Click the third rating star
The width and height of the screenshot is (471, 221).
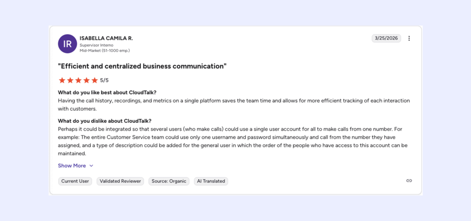[x=79, y=80]
